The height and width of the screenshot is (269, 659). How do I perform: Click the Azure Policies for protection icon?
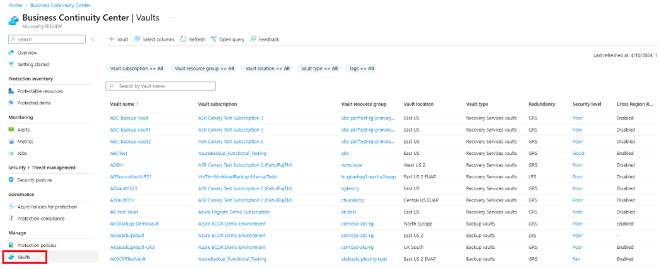point(11,207)
